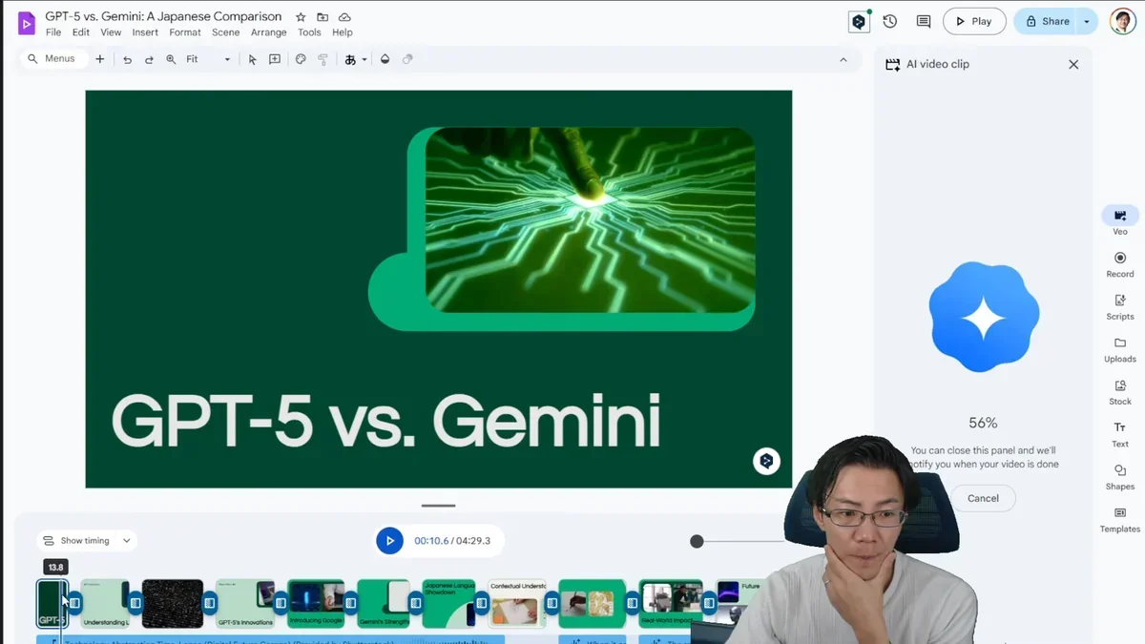1145x644 pixels.
Task: Click the Gemini badge on the canvas
Action: click(766, 462)
